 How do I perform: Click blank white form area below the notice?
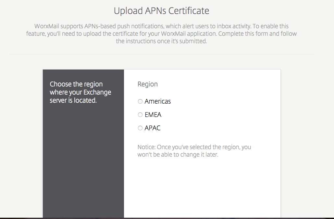pos(202,188)
